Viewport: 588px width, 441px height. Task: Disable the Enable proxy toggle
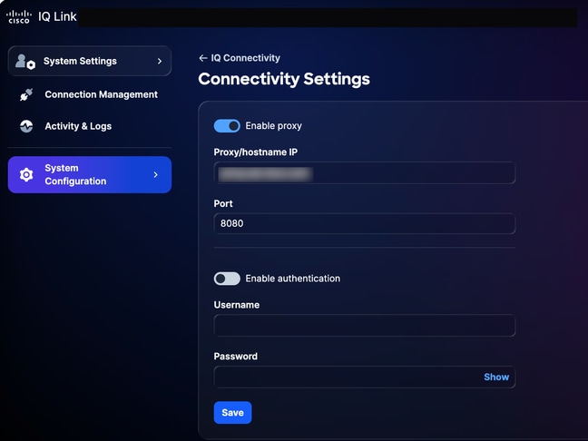coord(227,126)
